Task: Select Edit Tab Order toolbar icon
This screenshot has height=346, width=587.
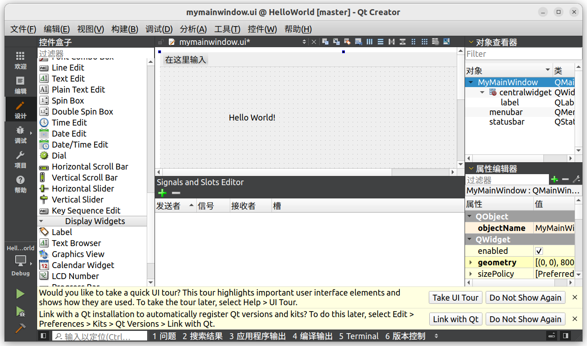Action: click(x=358, y=42)
